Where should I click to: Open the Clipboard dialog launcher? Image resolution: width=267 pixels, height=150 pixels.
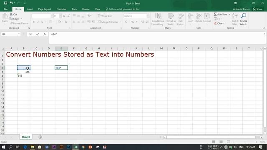click(29, 28)
